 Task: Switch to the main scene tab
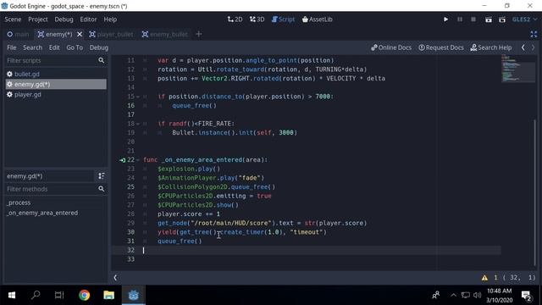pos(19,34)
